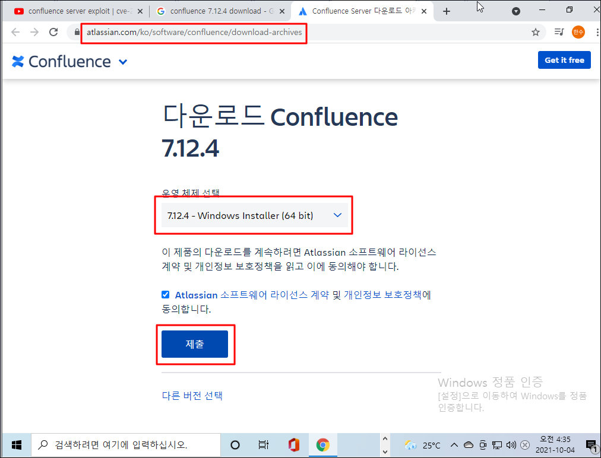601x458 pixels.
Task: Open the 7.12.4 Windows Installer dropdown
Action: (255, 215)
